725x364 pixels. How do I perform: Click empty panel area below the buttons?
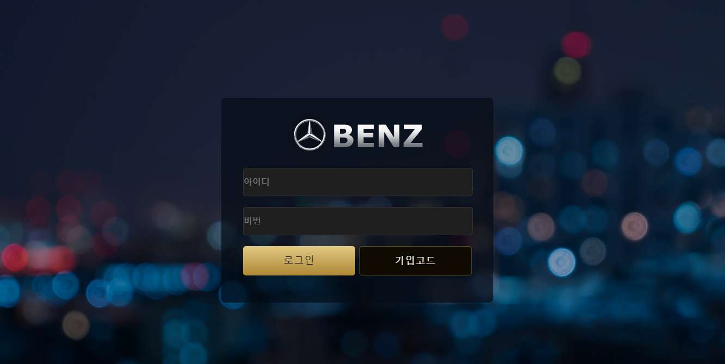[357, 289]
